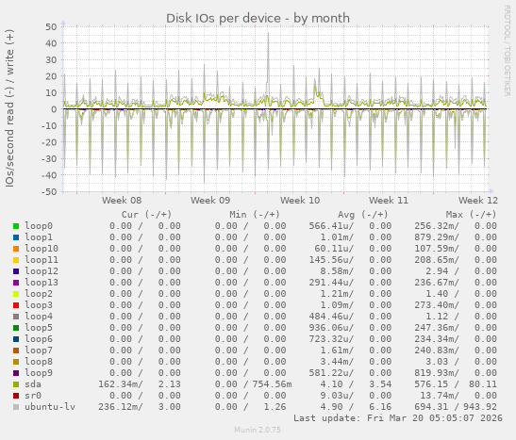Click the ubuntu-lv max write 943.92
The image size is (516, 440).
pyautogui.click(x=480, y=407)
